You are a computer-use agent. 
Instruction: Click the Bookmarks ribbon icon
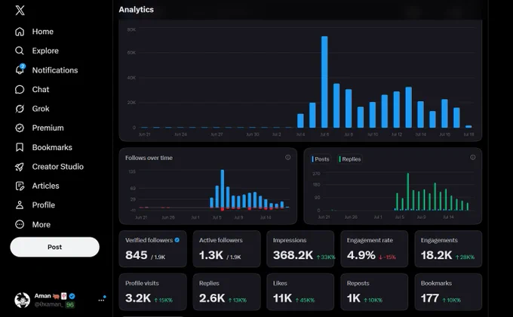tap(20, 147)
